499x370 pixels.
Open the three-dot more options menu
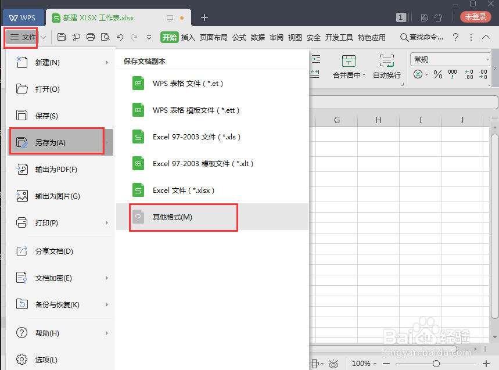pyautogui.click(x=471, y=37)
